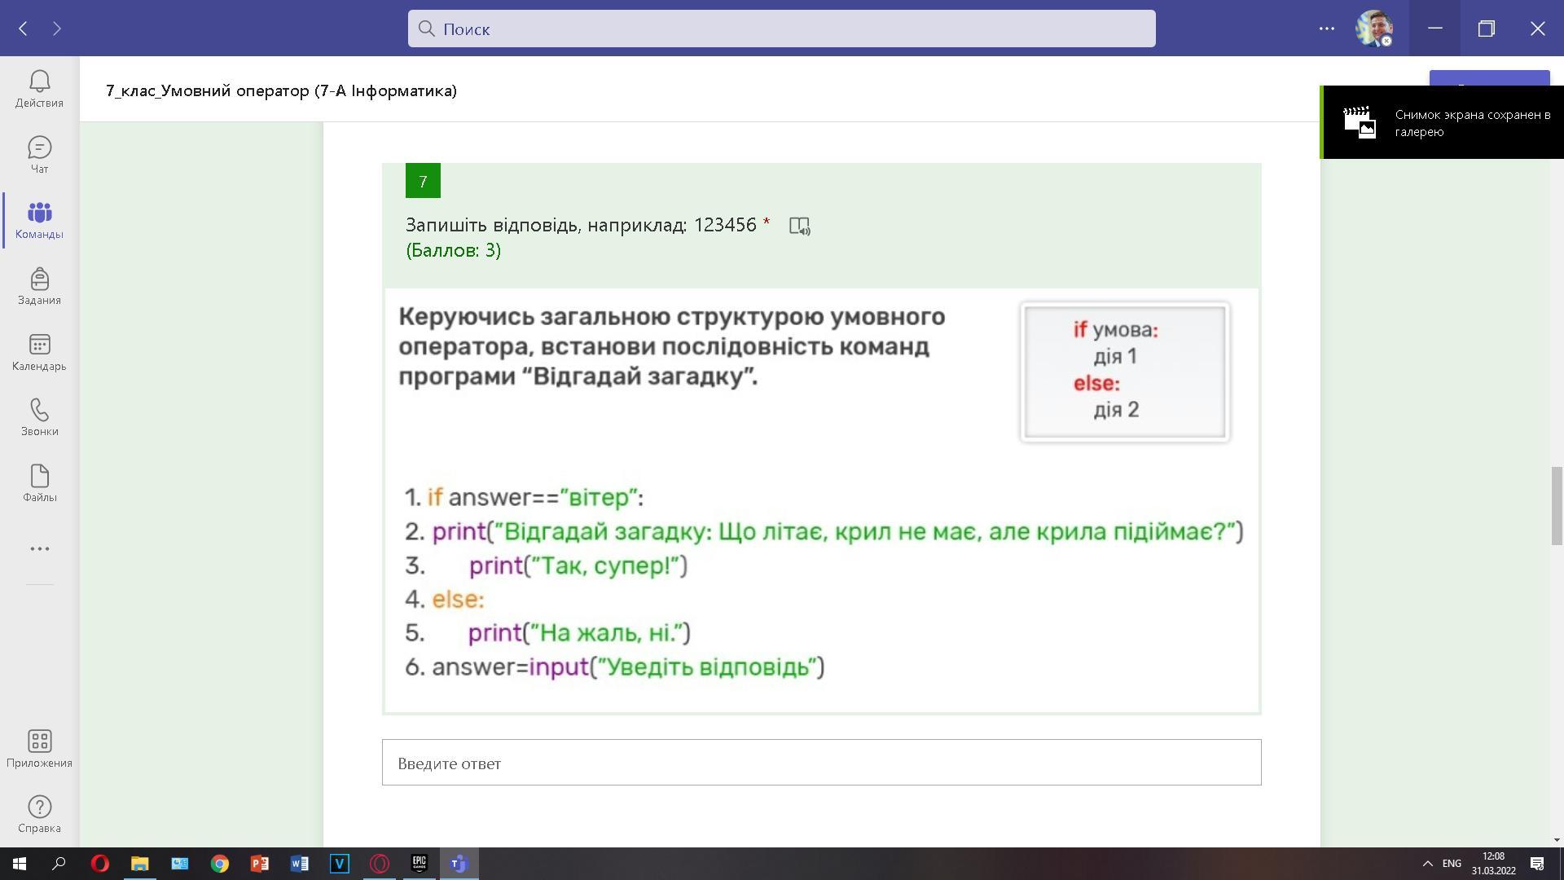Open Google Chrome from the taskbar

tap(219, 863)
